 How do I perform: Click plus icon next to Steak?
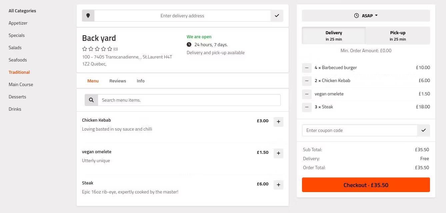click(278, 185)
